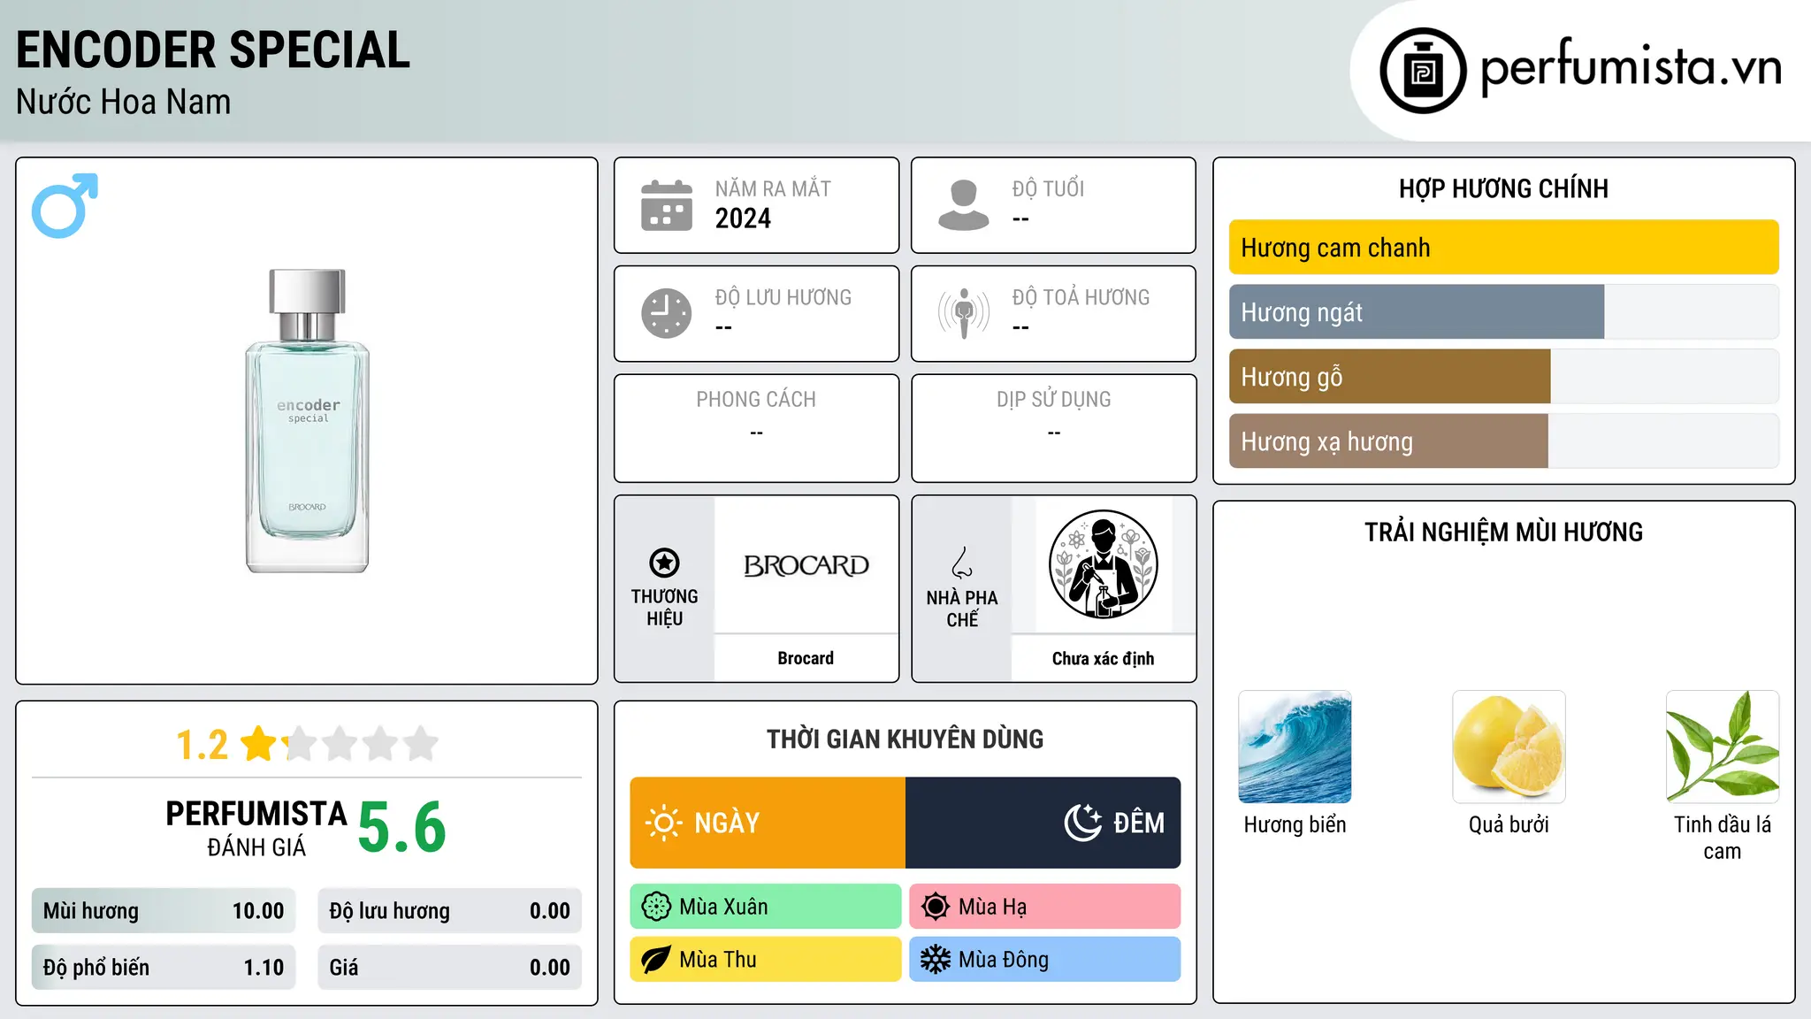The height and width of the screenshot is (1019, 1811).
Task: Click the first gold rating star
Action: 259,744
